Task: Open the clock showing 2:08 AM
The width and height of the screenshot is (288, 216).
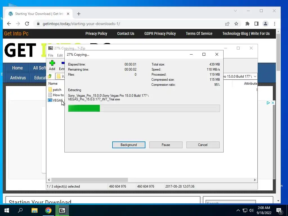Action: 264,210
